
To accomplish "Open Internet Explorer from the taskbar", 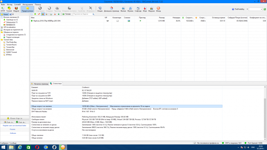I will pyautogui.click(x=20, y=147).
